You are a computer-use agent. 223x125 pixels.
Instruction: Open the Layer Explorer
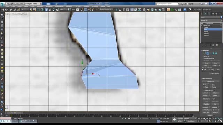pos(128,10)
